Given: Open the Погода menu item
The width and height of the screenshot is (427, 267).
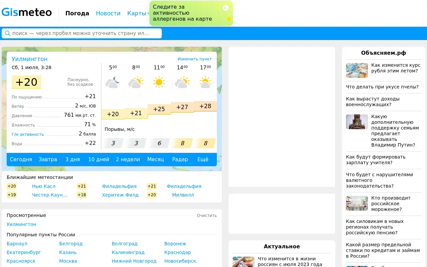Looking at the screenshot, I should click(x=77, y=13).
